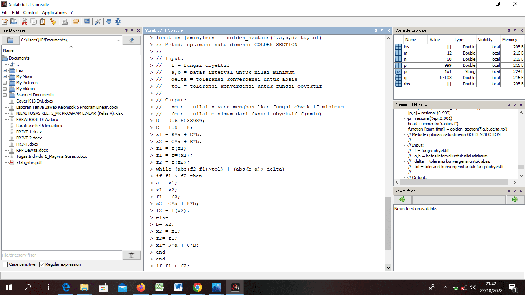Screen dimensions: 525x295
Task: Open the File menu
Action: [5, 13]
